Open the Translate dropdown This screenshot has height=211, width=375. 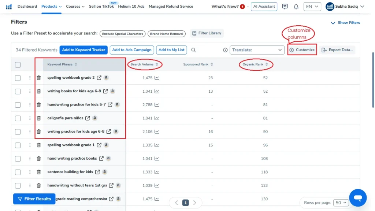257,49
